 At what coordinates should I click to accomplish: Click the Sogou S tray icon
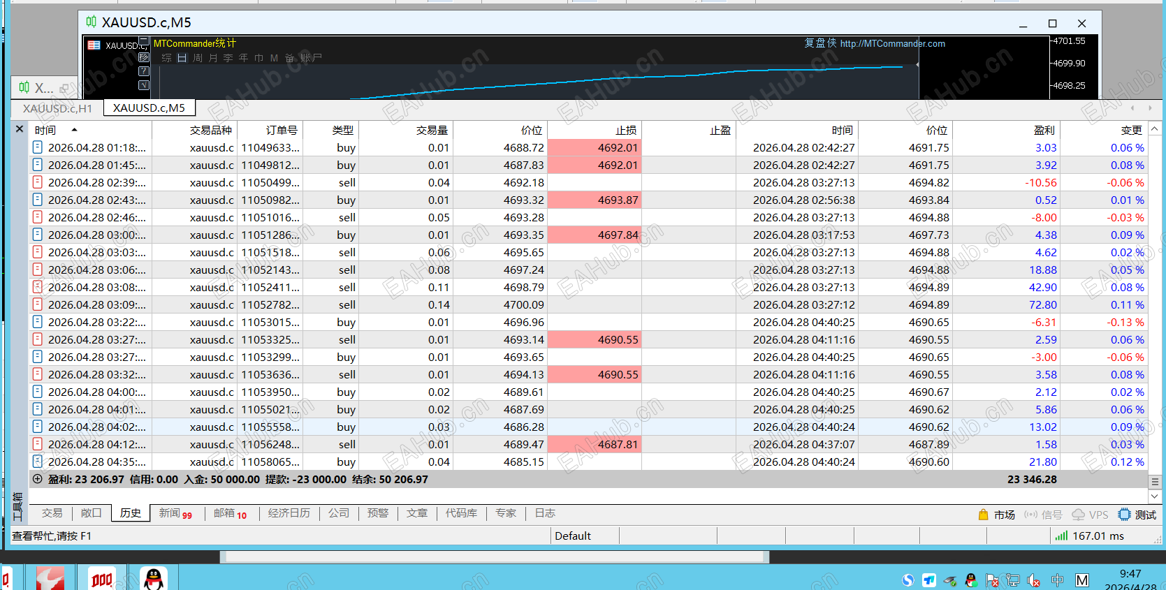click(x=908, y=580)
